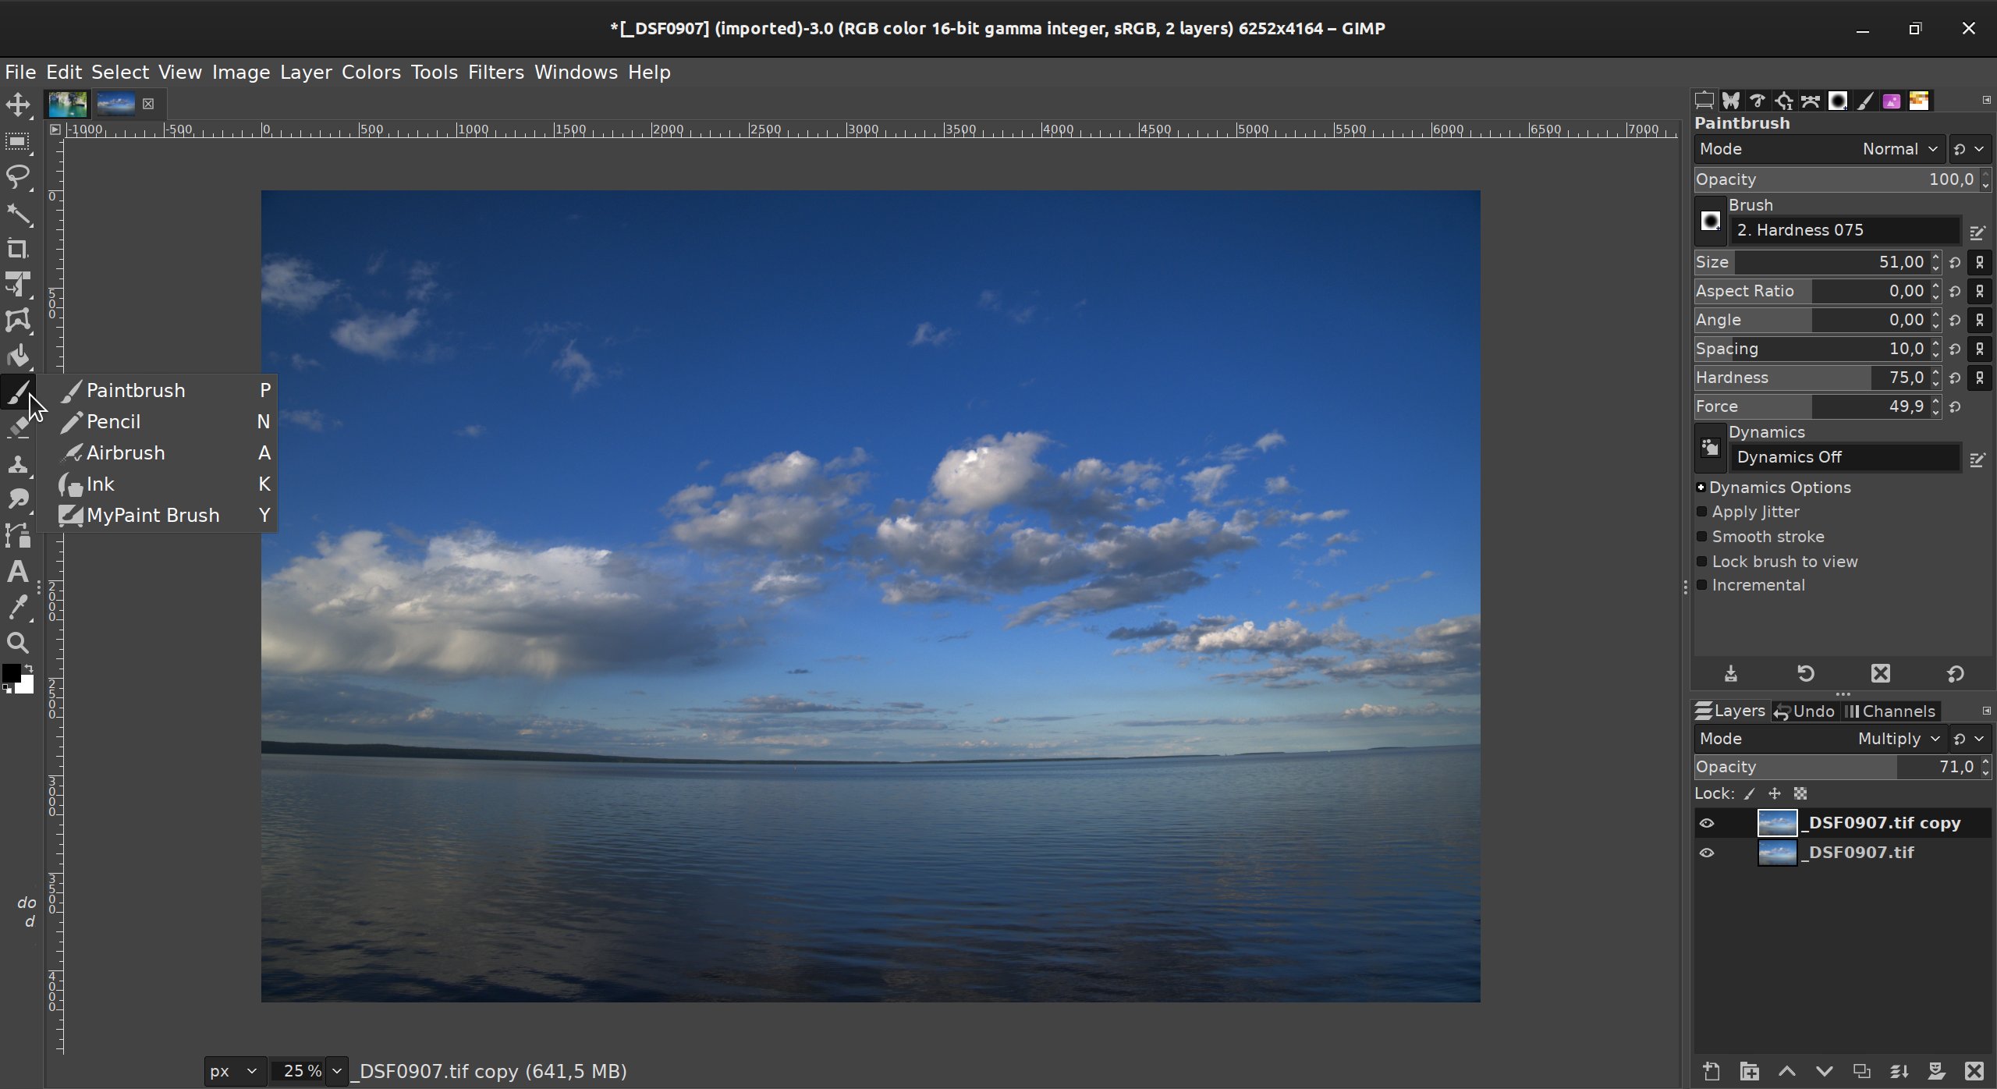Select the Move tool in the toolbox
The image size is (1997, 1089).
point(17,104)
